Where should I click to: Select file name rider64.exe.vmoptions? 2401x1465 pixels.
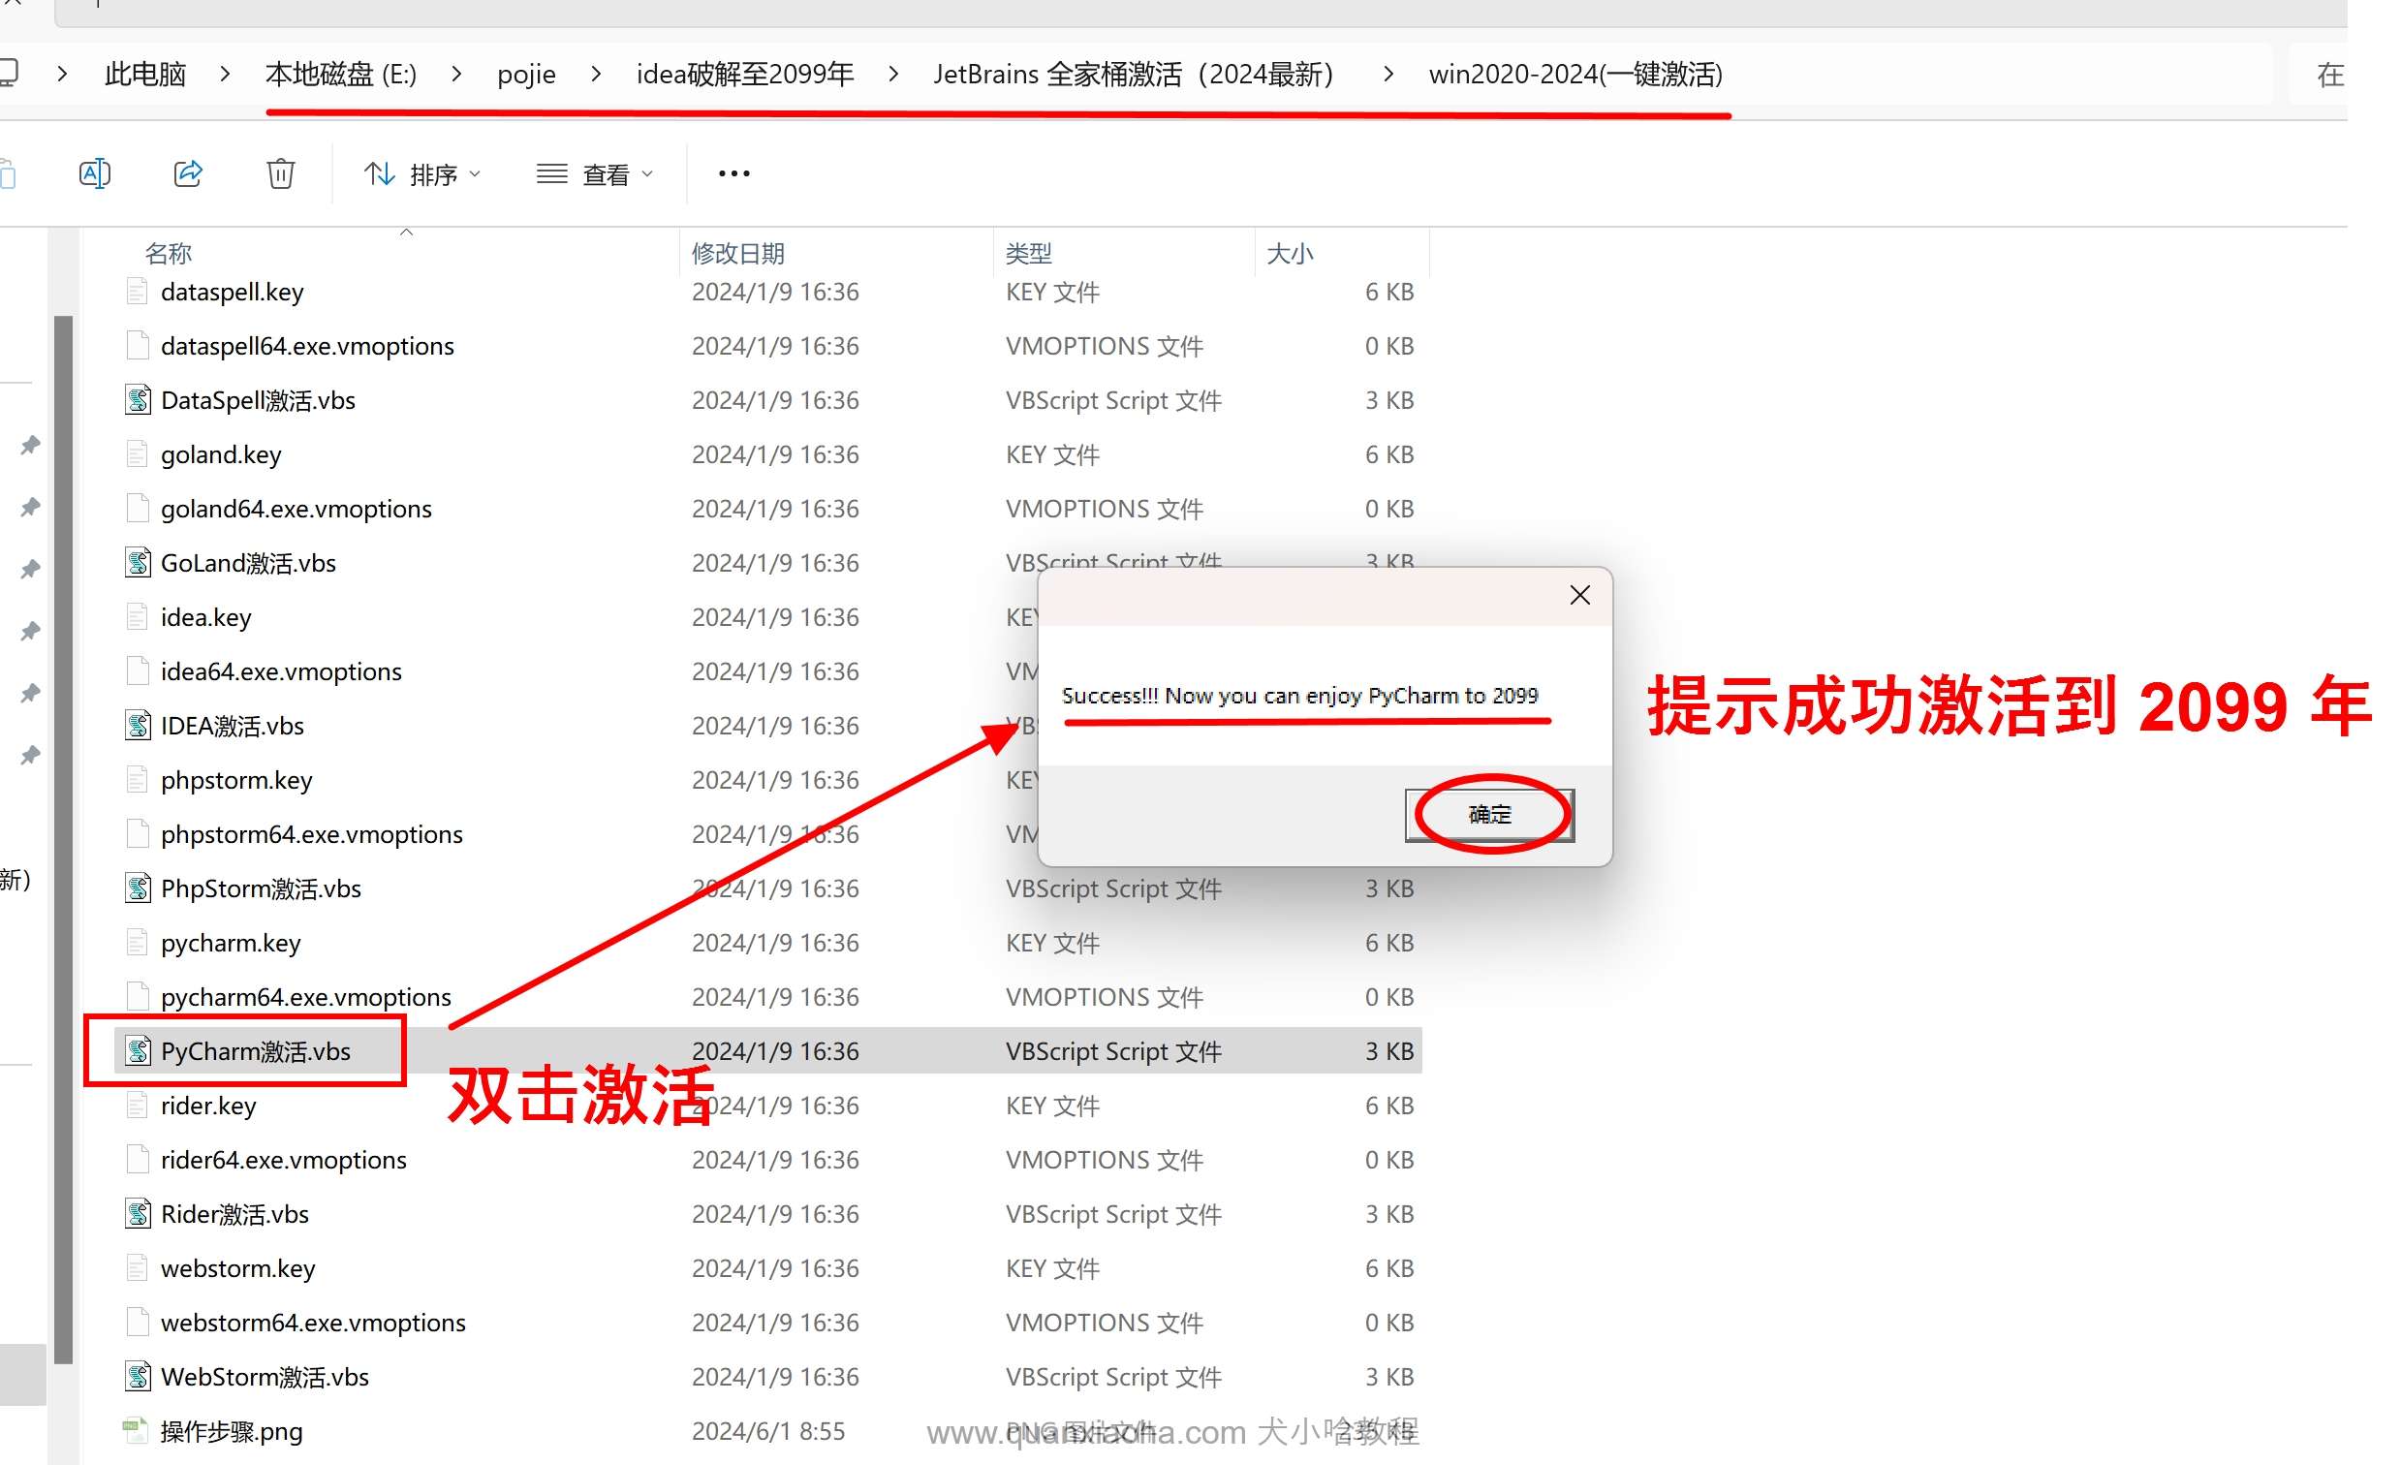(x=284, y=1160)
